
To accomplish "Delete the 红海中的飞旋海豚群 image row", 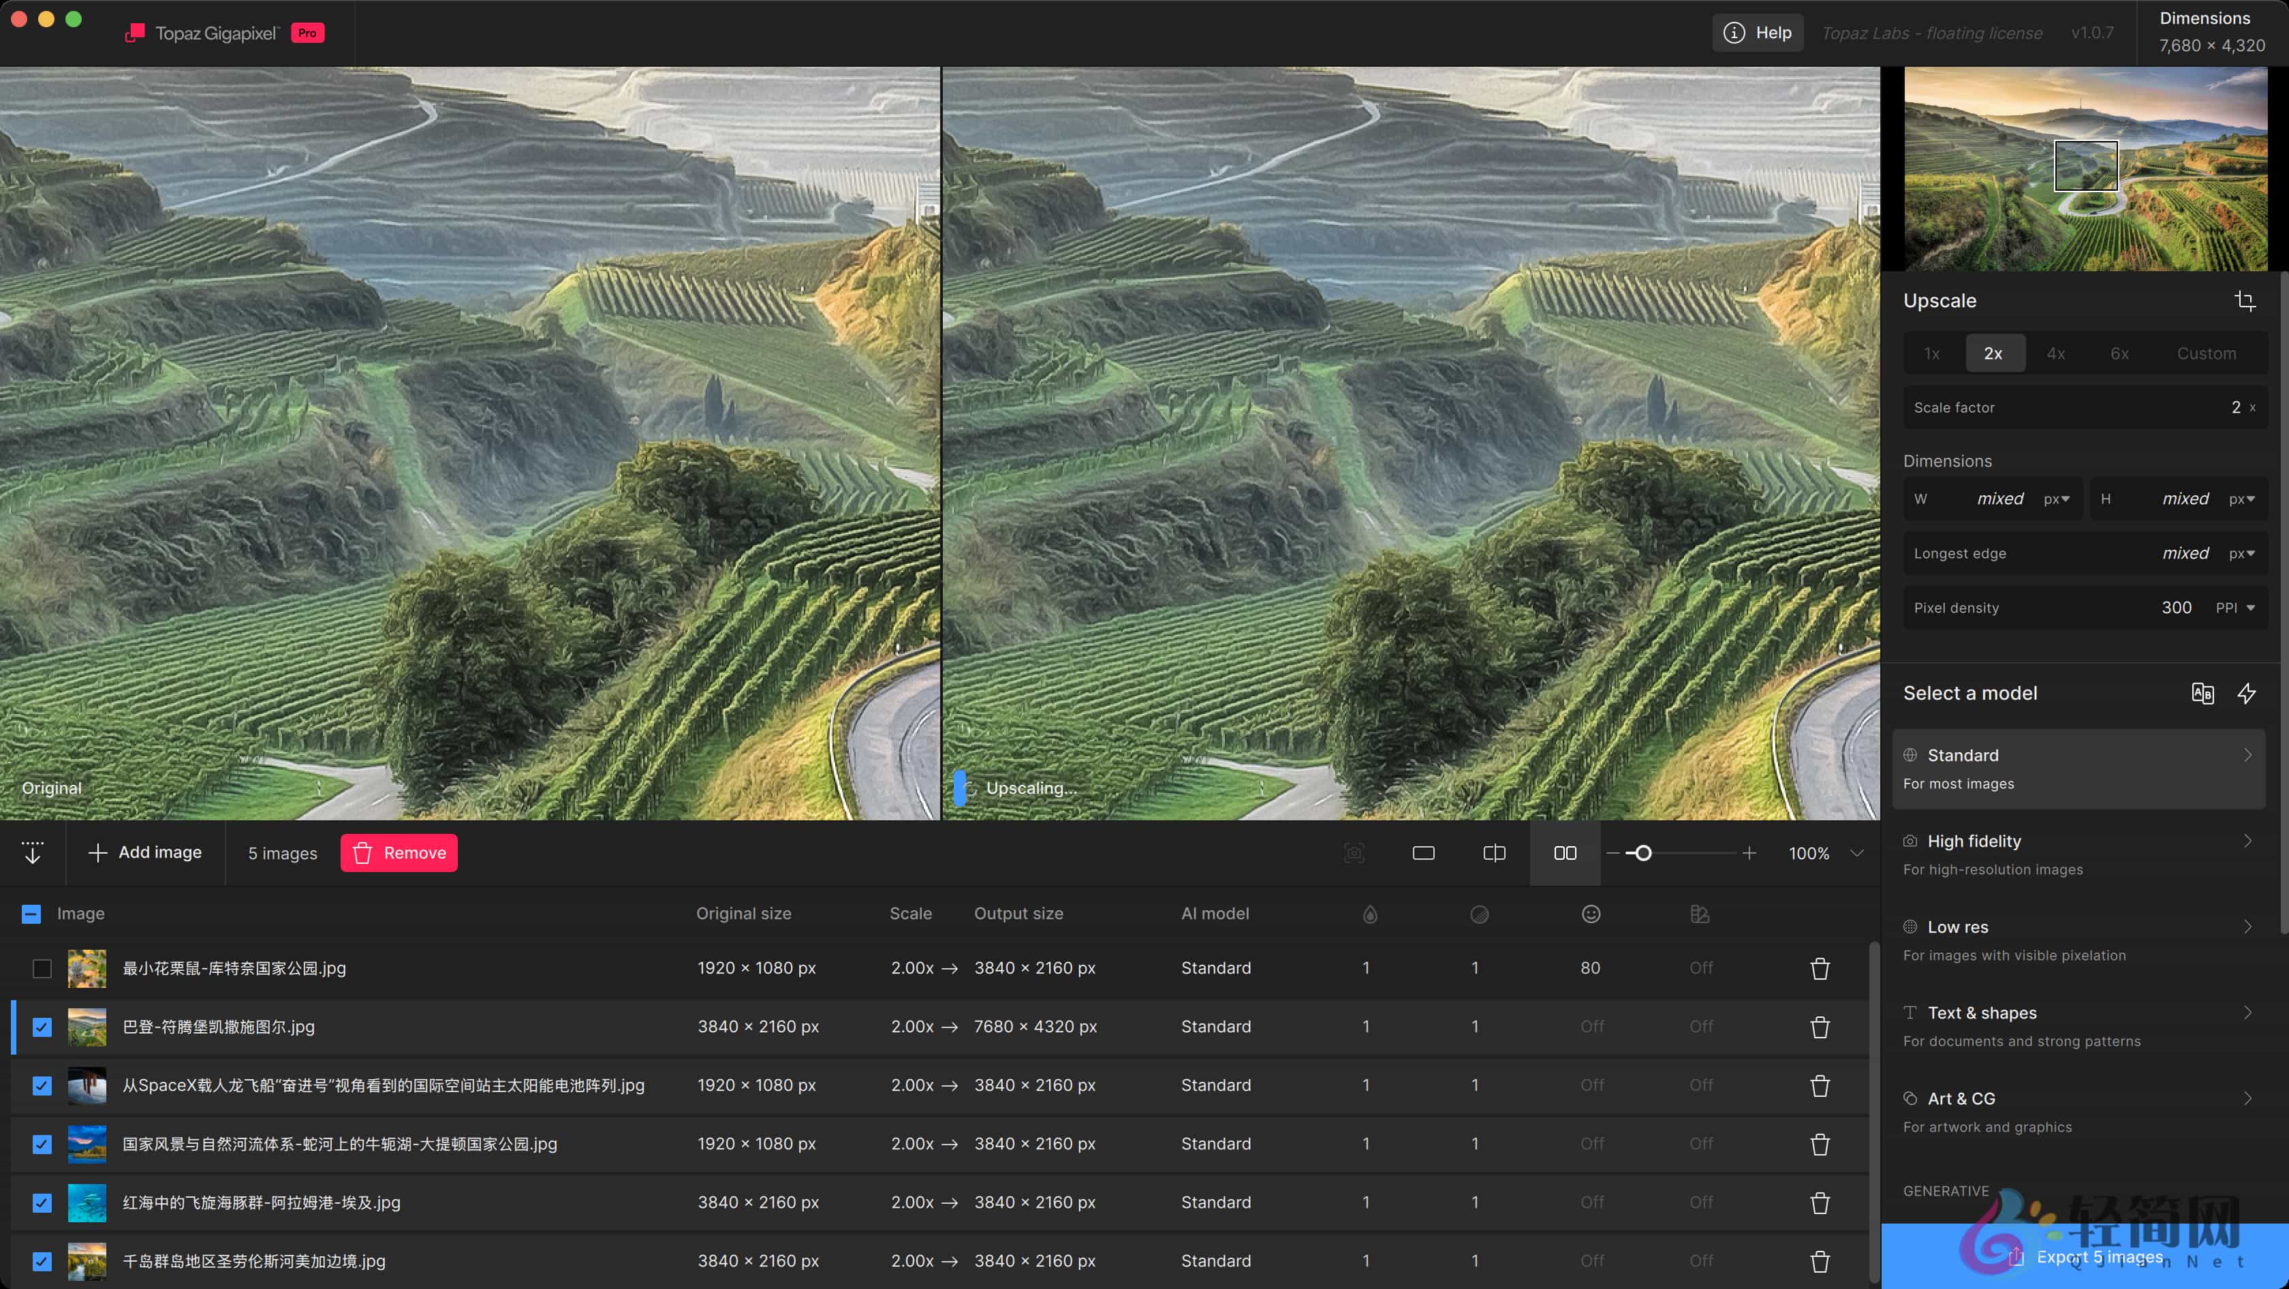I will (1819, 1203).
